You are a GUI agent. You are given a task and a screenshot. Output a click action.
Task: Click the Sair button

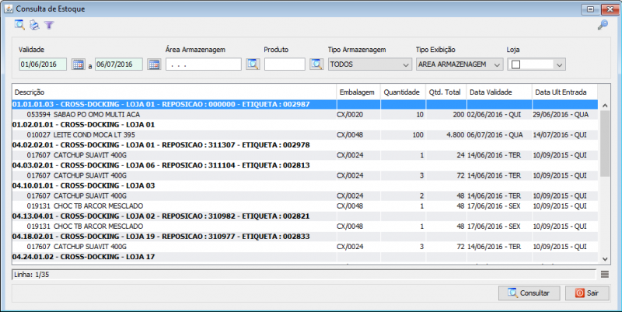pos(587,293)
